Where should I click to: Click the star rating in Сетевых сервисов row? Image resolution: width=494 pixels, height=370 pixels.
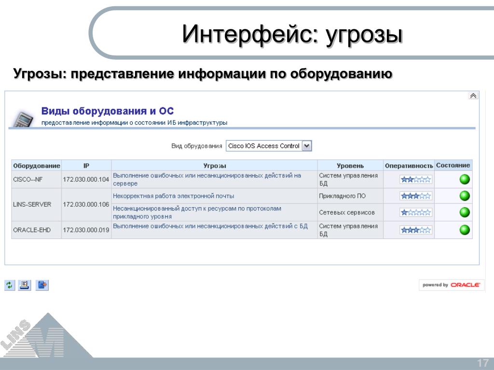(416, 212)
